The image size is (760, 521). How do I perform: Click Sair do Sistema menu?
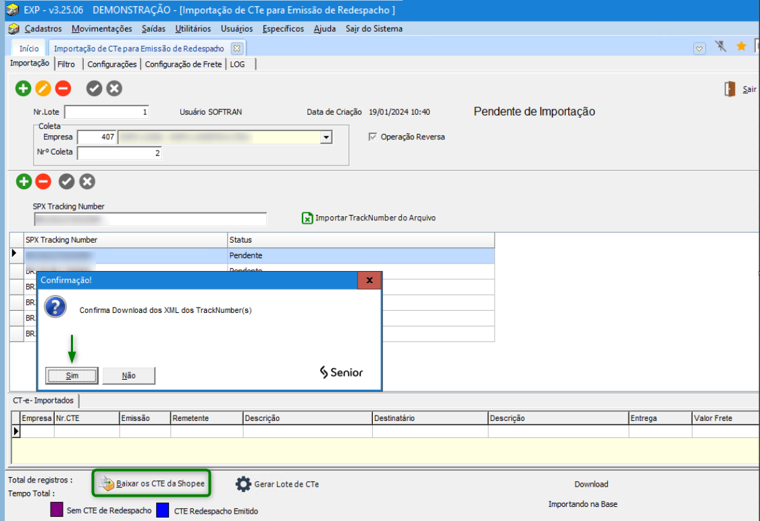click(x=374, y=28)
